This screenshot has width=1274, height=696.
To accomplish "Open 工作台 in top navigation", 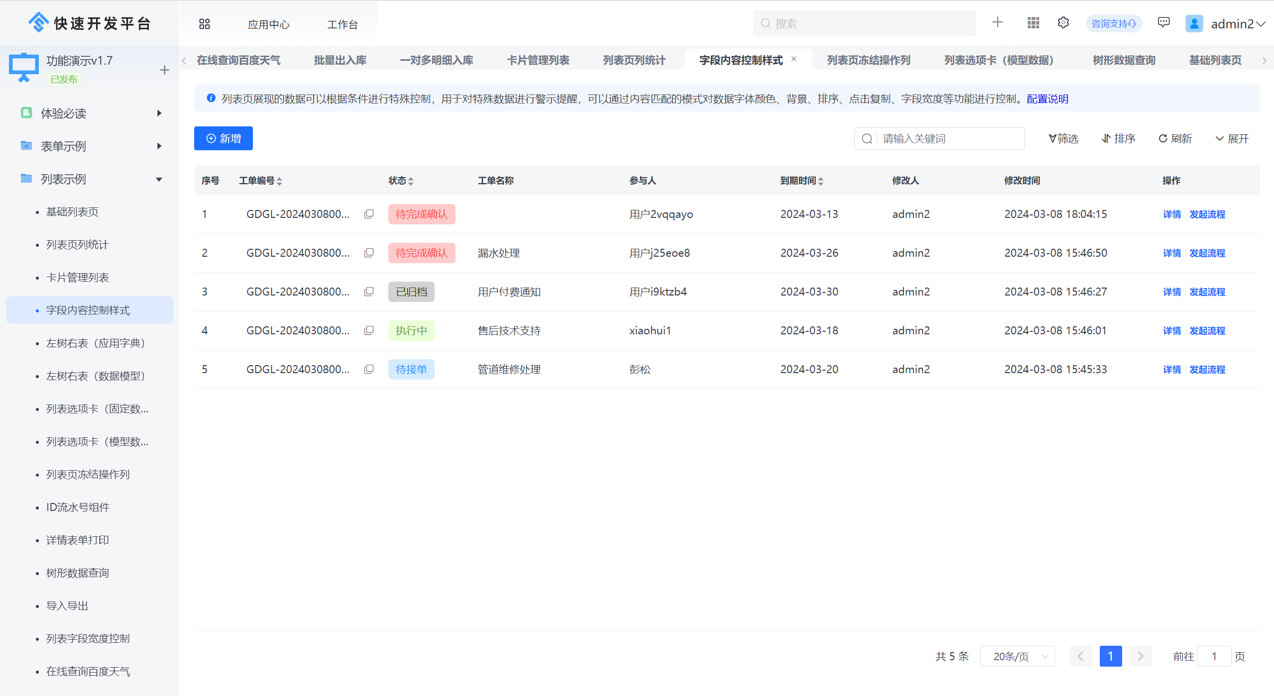I will point(342,24).
